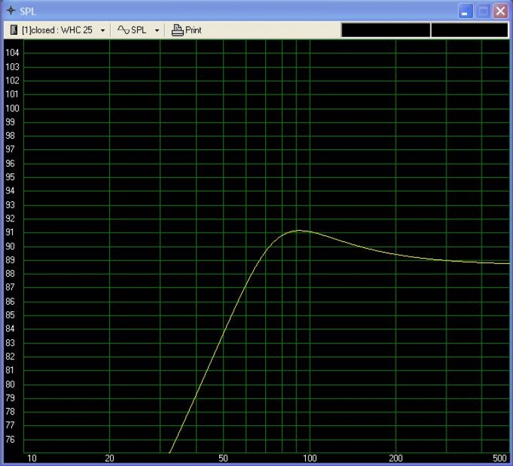Expand the SPL graph type dropdown arrow
The image size is (513, 466).
pyautogui.click(x=157, y=31)
